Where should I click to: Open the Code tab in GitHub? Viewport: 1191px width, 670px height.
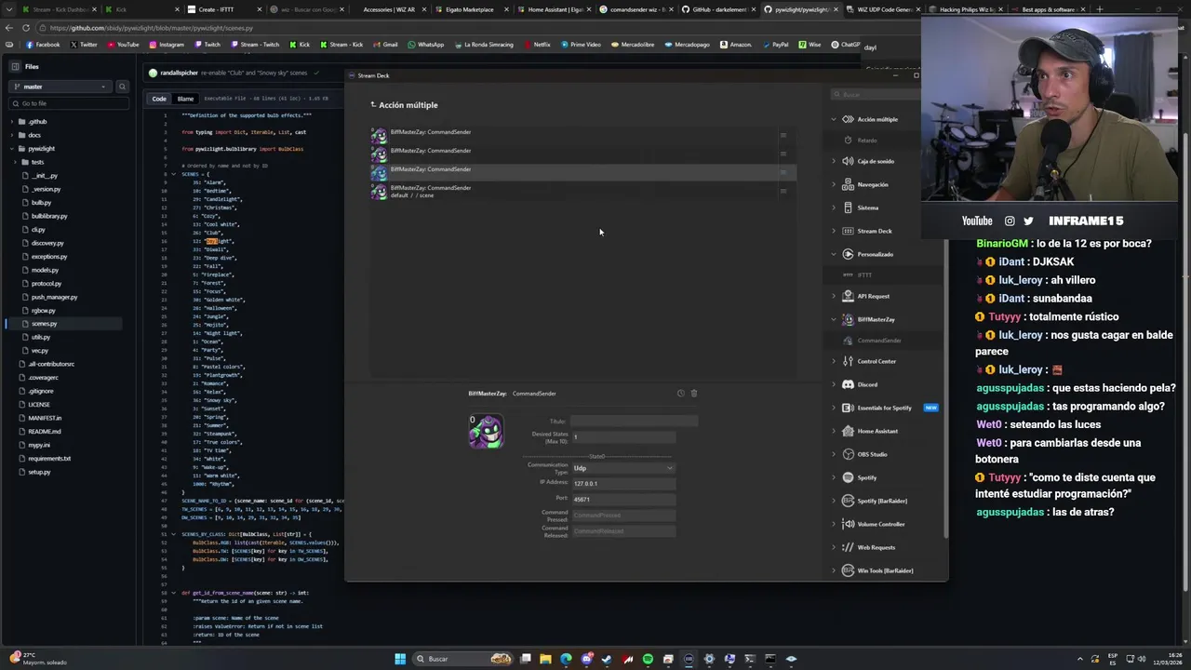(159, 99)
